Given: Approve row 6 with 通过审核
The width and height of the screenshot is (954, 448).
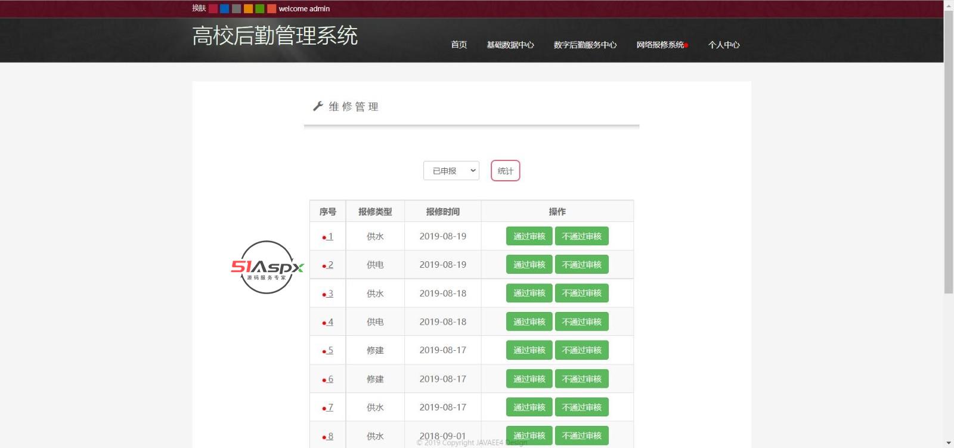Looking at the screenshot, I should 529,379.
